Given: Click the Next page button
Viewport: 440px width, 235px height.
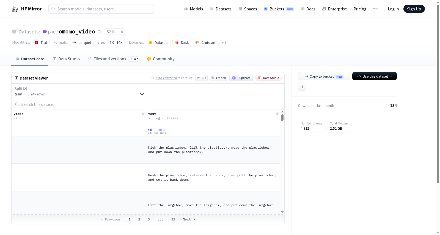Looking at the screenshot, I should coord(189,219).
